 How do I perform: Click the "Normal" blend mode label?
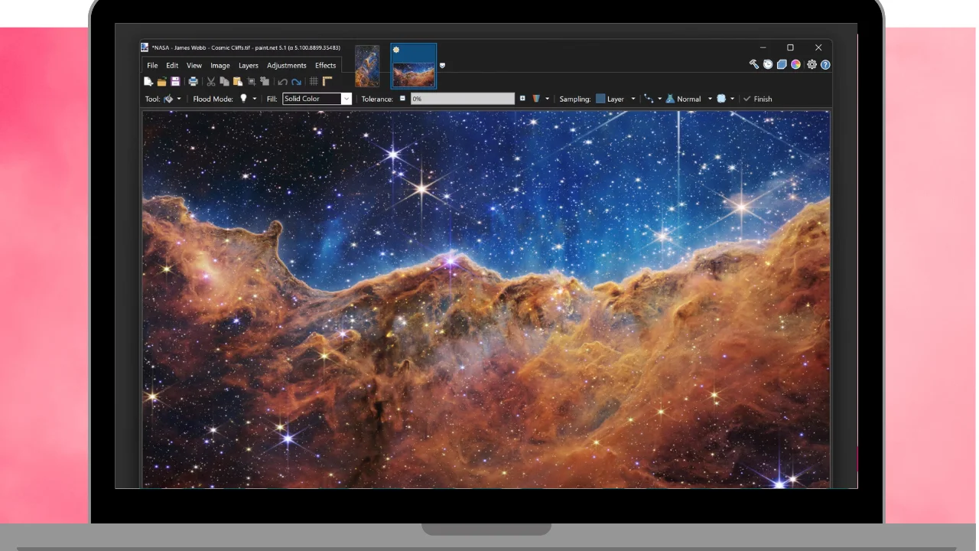pyautogui.click(x=689, y=99)
